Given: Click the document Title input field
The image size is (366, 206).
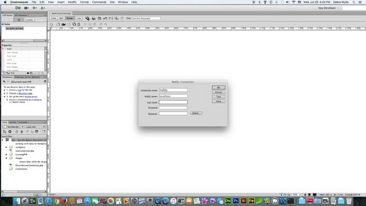Looking at the screenshot, I should pyautogui.click(x=146, y=18).
